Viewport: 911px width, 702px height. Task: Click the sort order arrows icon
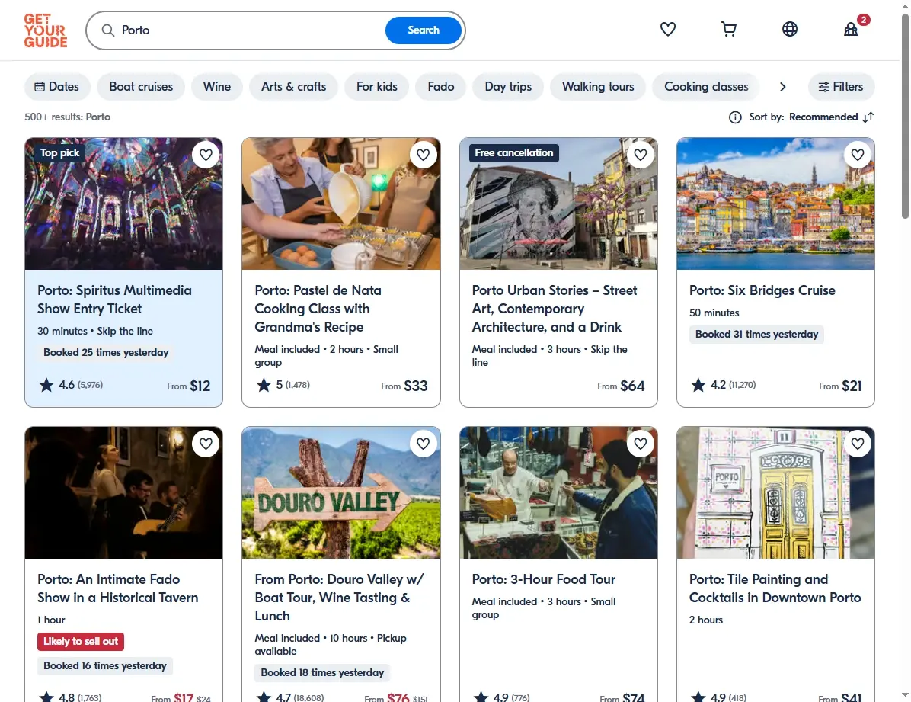(868, 117)
